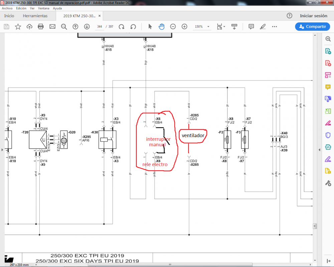Close the 2019 KTM document tab
The height and width of the screenshot is (267, 334).
click(x=100, y=16)
